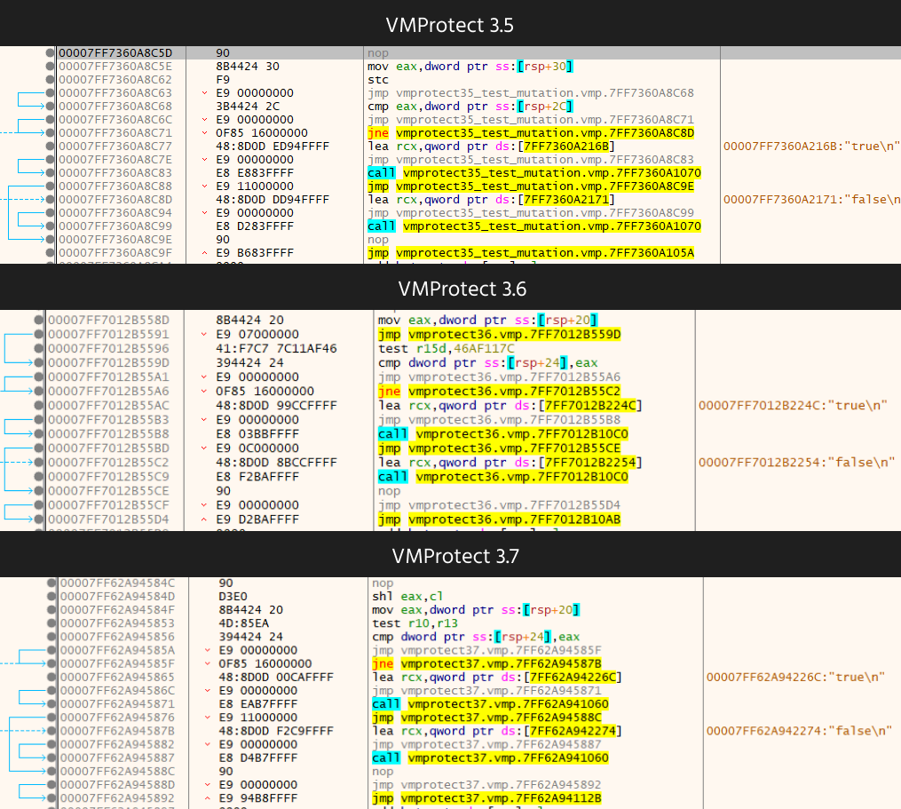Click the bytes E8 03BBFFFF
The height and width of the screenshot is (809, 901).
click(x=257, y=434)
